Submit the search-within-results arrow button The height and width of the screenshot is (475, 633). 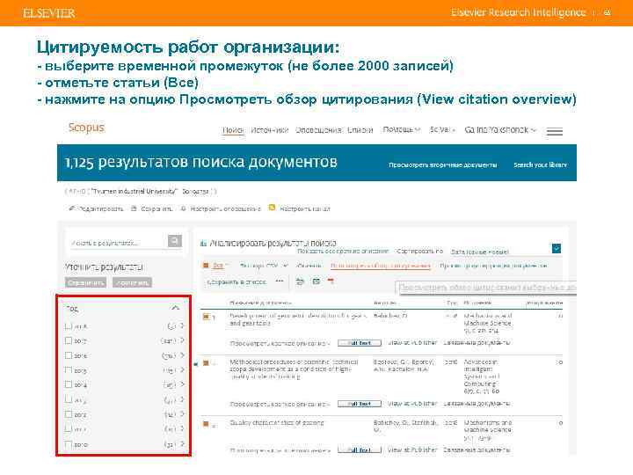175,241
